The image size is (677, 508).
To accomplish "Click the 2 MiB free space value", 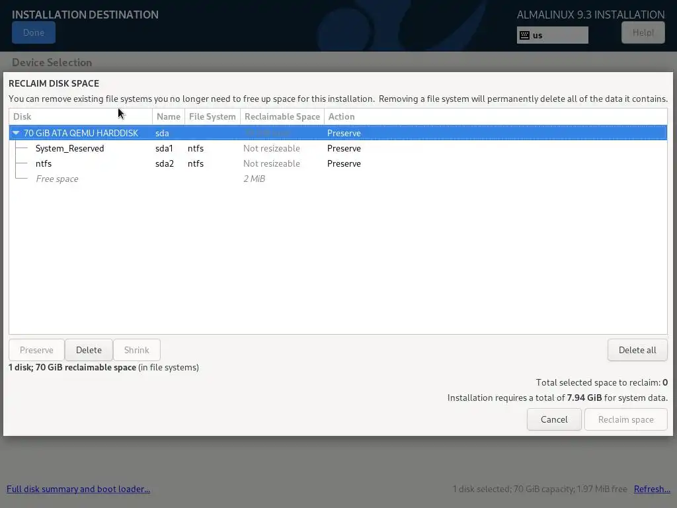I will (x=254, y=179).
